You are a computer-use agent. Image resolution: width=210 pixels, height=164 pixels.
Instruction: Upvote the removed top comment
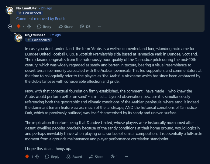pyautogui.click(x=19, y=27)
